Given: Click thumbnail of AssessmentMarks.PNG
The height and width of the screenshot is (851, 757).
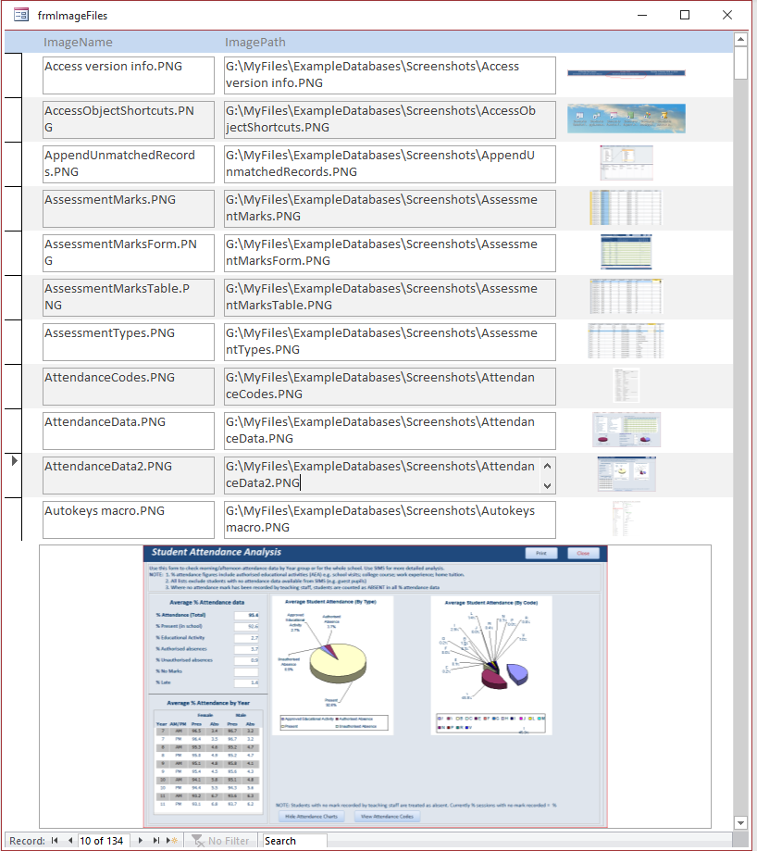Looking at the screenshot, I should (626, 207).
